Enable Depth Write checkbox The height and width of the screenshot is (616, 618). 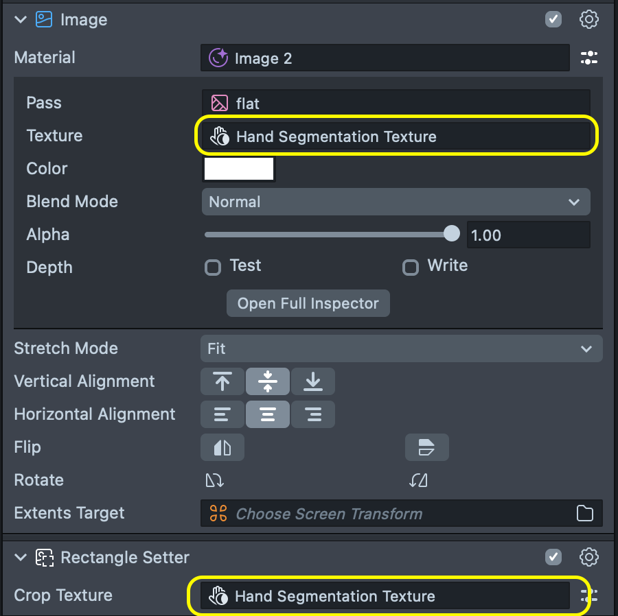point(411,268)
